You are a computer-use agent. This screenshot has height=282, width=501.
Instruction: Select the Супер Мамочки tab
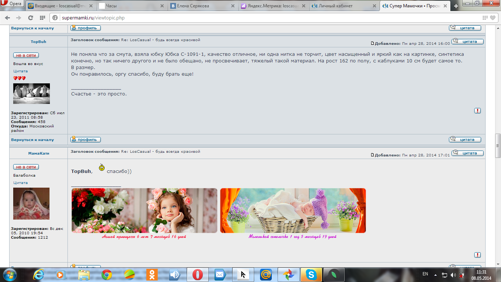coord(414,6)
